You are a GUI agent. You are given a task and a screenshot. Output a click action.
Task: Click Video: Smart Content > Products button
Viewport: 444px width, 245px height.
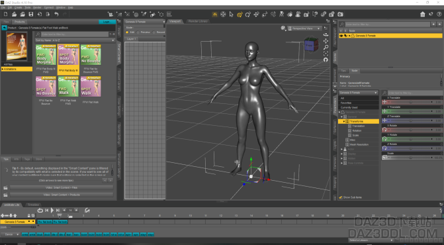62,195
